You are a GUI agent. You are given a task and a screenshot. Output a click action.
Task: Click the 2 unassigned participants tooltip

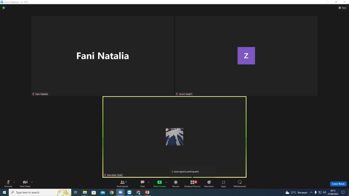tap(192, 172)
